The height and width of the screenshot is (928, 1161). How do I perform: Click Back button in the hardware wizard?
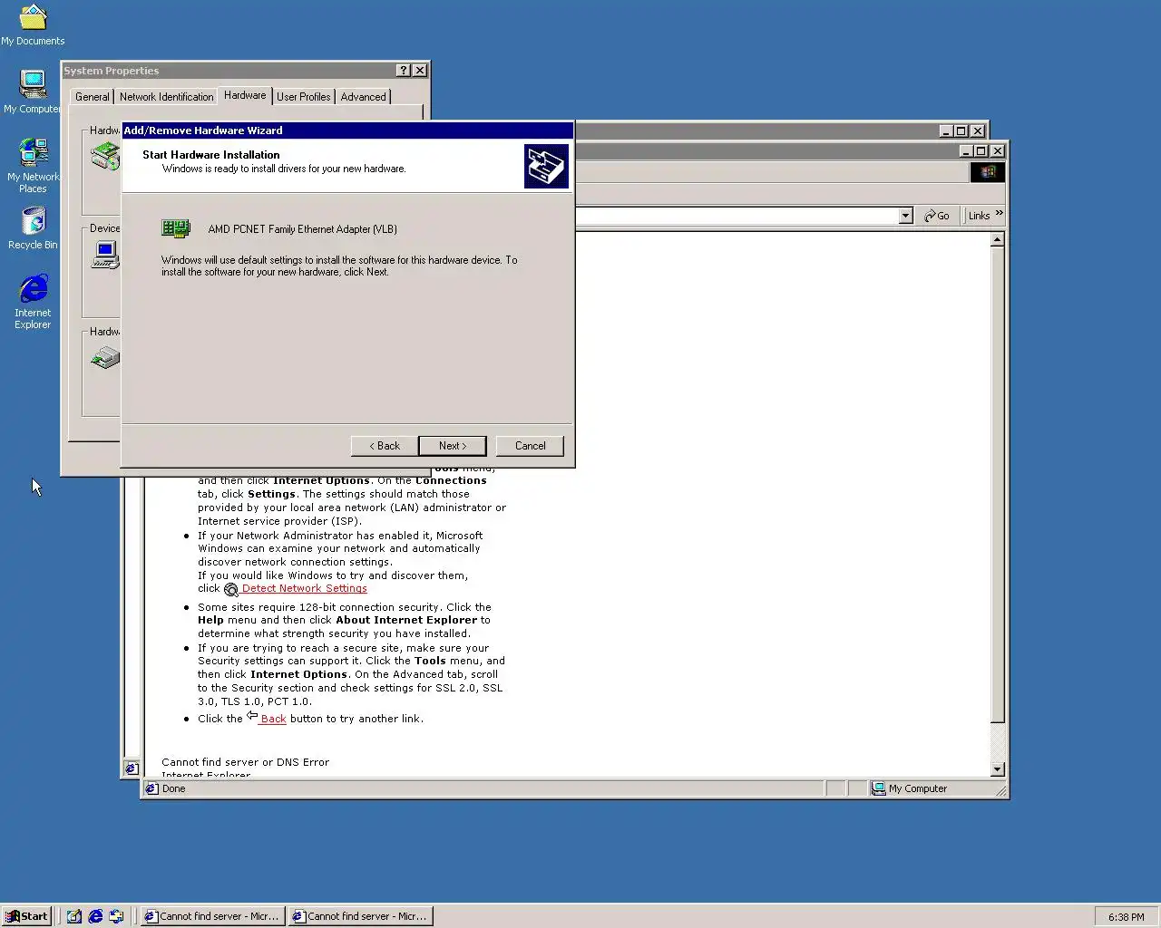385,446
